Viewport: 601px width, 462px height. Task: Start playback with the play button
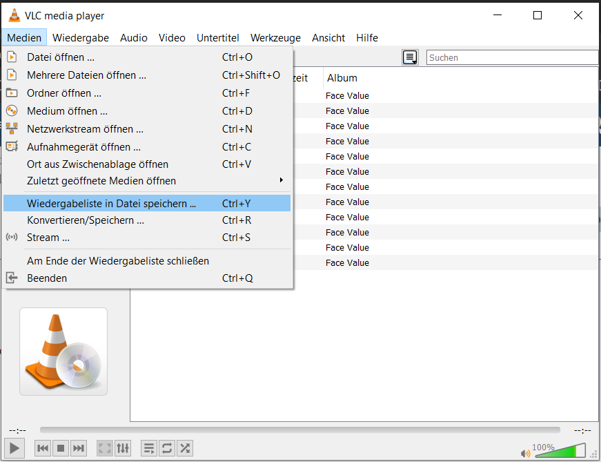click(14, 447)
